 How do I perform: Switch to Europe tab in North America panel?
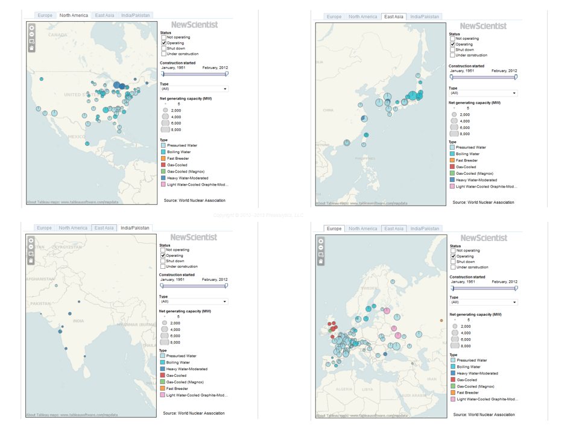tap(45, 15)
